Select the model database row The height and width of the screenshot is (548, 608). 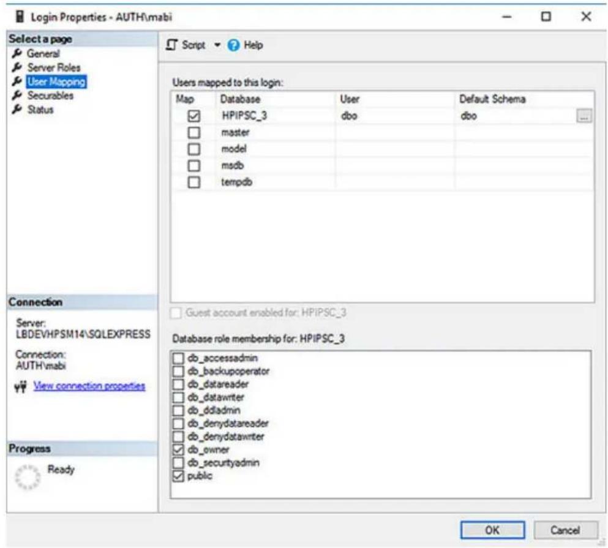click(x=382, y=149)
